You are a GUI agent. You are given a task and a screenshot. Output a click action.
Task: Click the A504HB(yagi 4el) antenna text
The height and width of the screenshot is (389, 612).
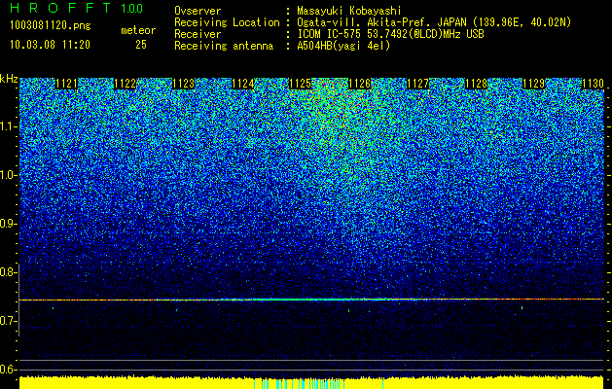point(343,46)
